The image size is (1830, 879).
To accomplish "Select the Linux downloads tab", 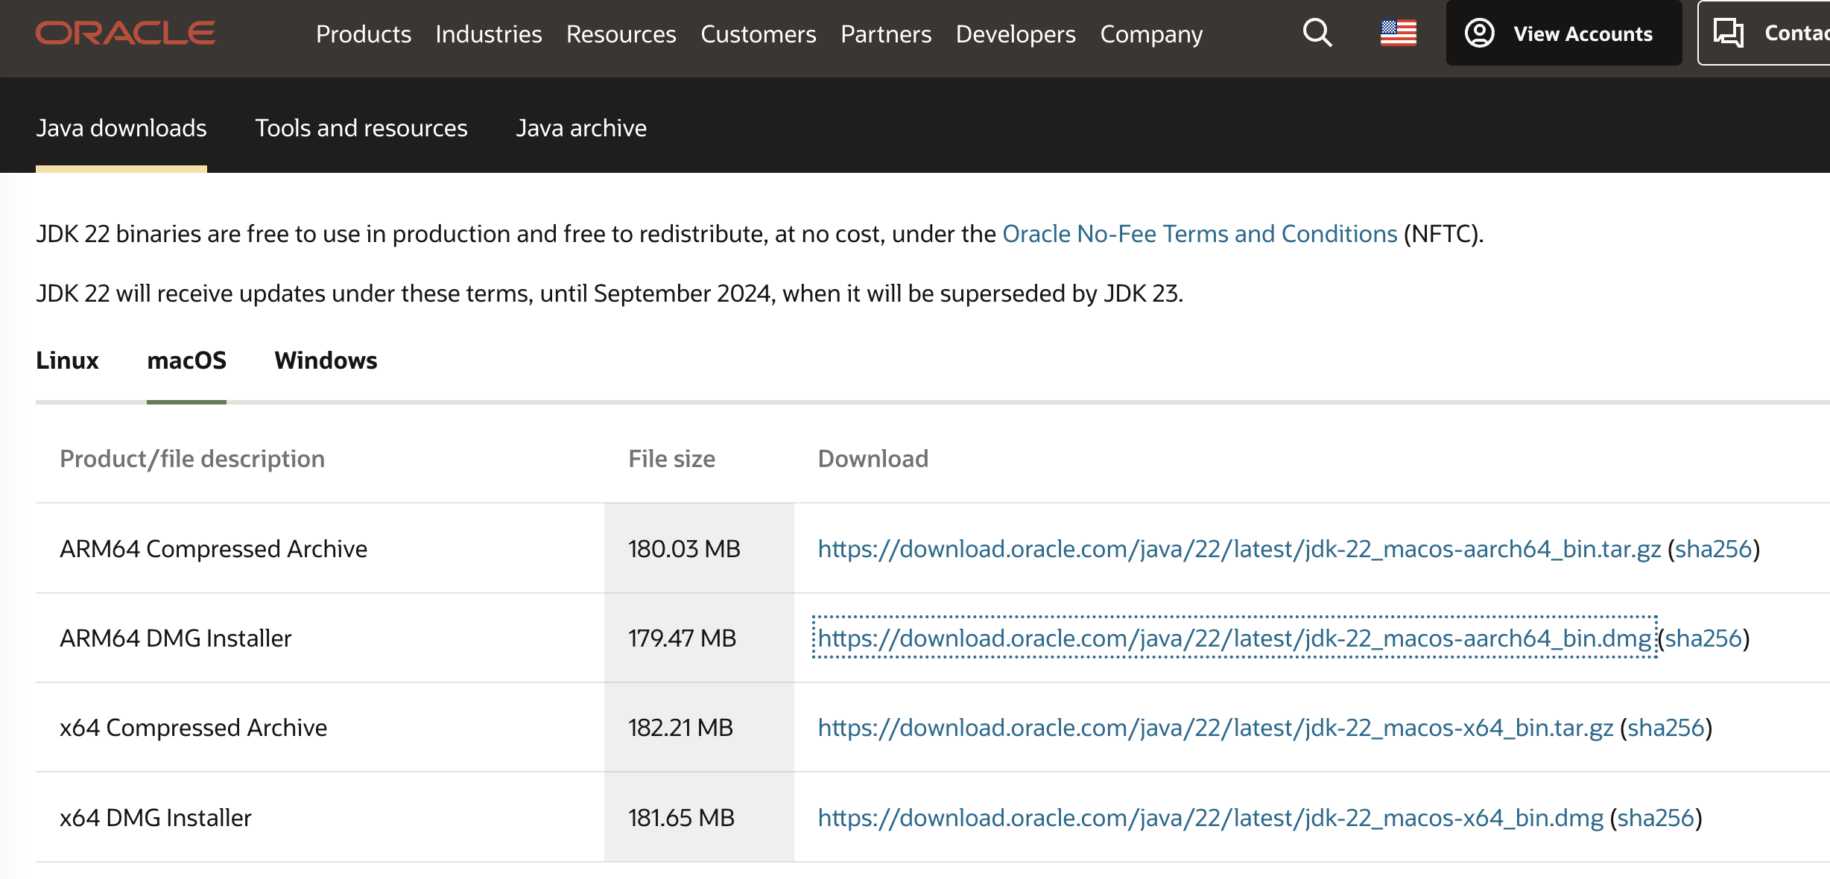I will coord(67,361).
